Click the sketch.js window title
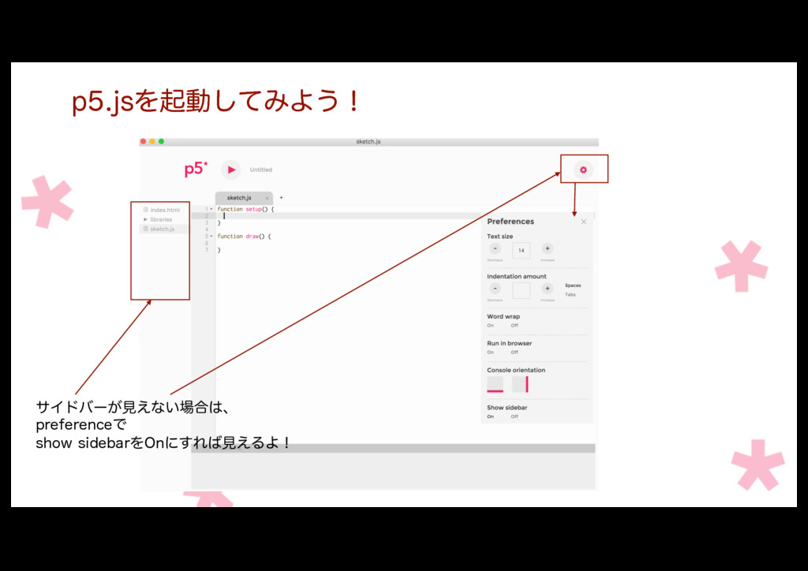 [368, 142]
